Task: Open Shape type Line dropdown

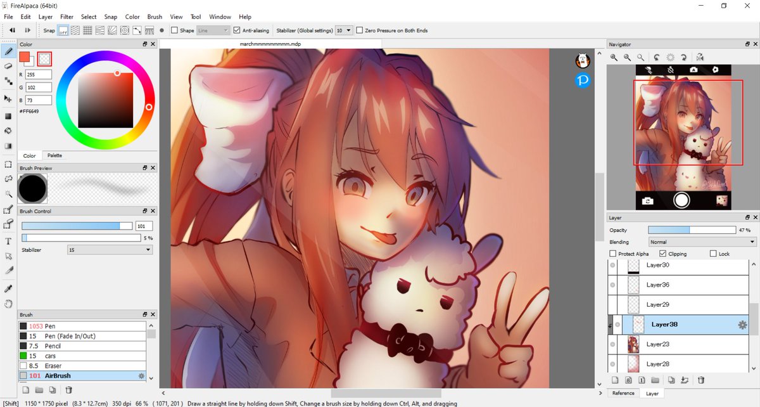Action: click(213, 30)
